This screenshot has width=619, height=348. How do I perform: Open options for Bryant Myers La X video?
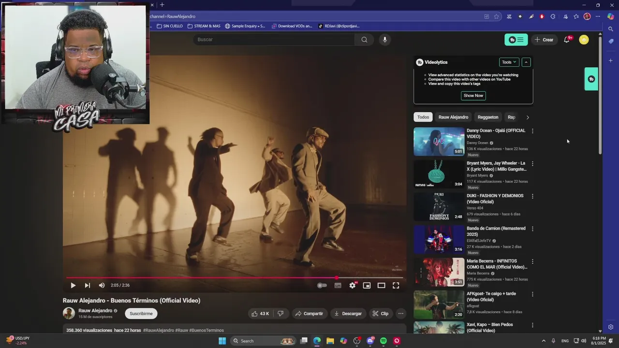[532, 164]
